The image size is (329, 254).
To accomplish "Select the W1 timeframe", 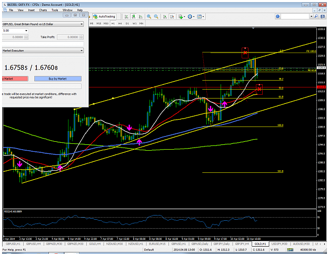I will point(134,24).
